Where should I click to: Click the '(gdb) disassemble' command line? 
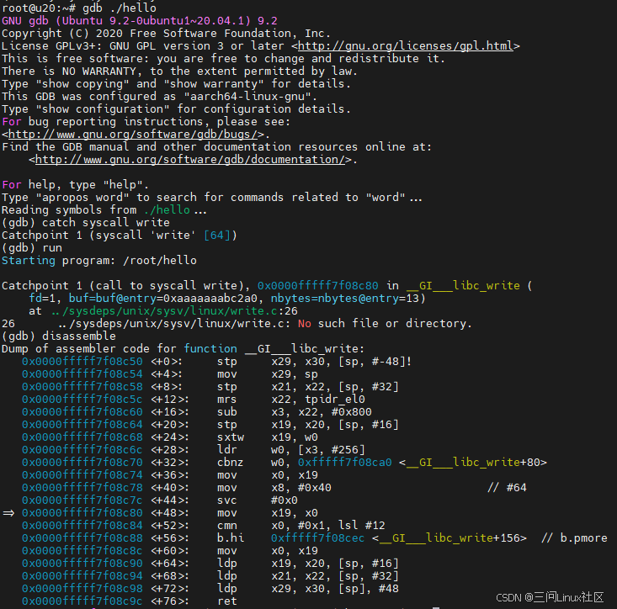tap(59, 336)
